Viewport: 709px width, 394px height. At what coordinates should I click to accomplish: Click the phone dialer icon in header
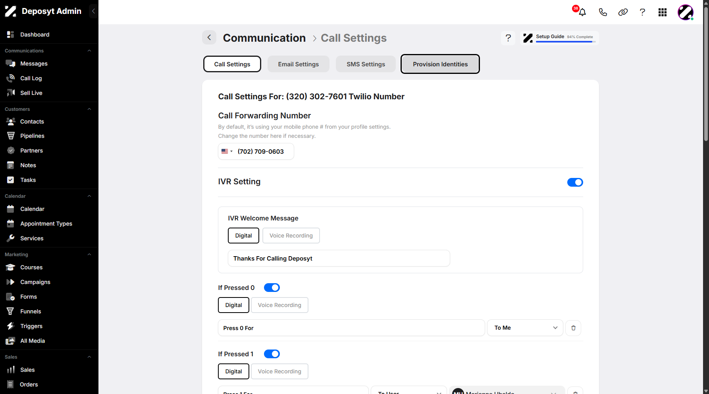coord(603,12)
